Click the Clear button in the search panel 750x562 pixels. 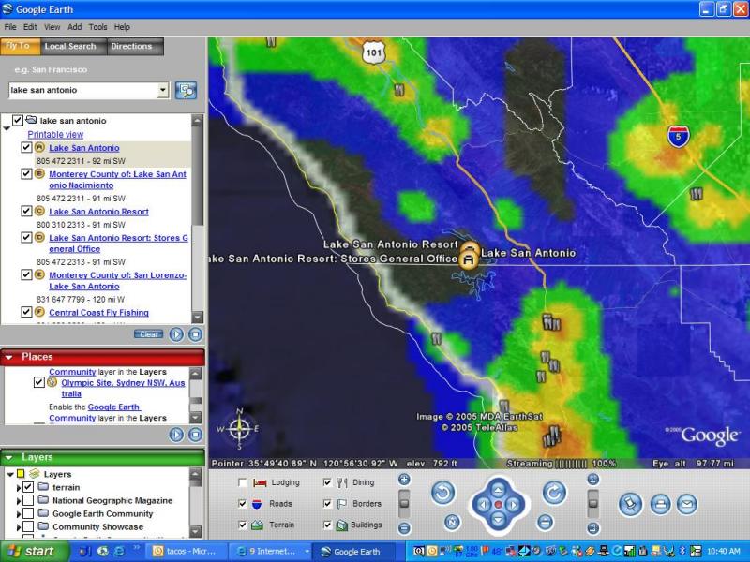click(149, 334)
